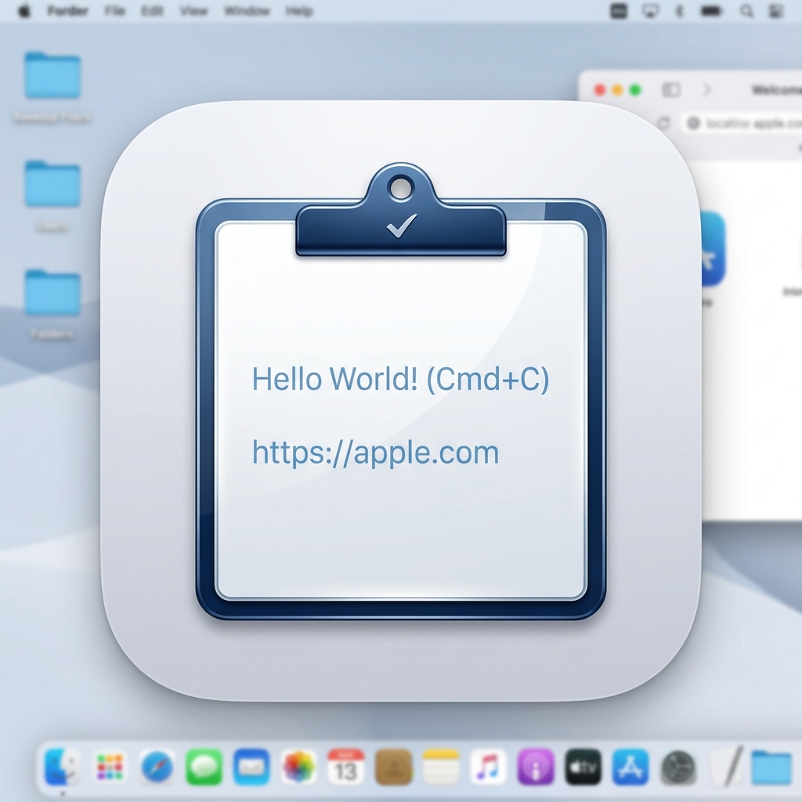Open Podcasts from the Dock
The width and height of the screenshot is (802, 802).
coord(536,768)
